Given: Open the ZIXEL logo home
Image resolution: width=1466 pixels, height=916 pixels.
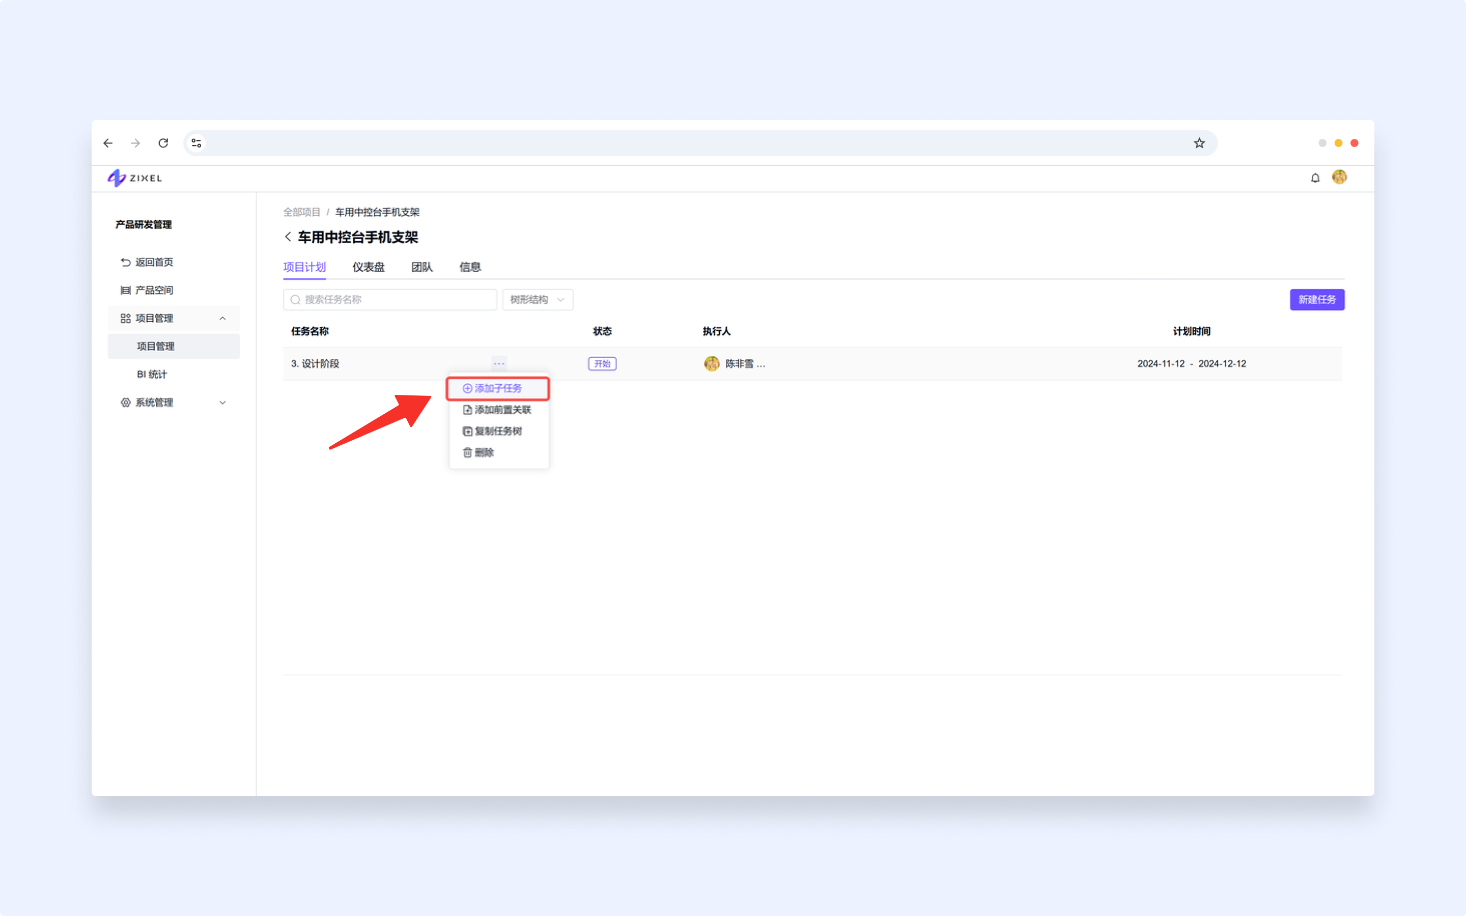Looking at the screenshot, I should 134,178.
